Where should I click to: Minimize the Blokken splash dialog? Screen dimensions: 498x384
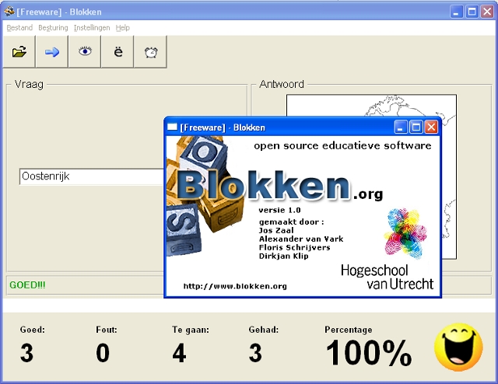(x=401, y=127)
